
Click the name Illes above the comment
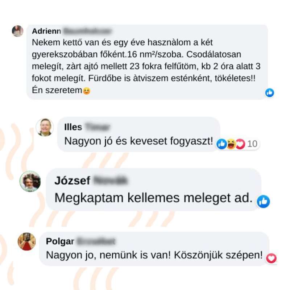point(73,127)
